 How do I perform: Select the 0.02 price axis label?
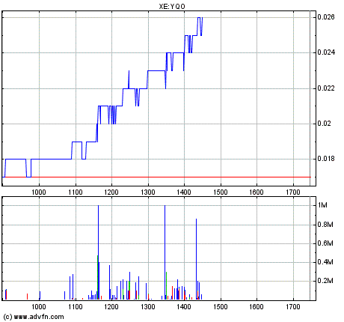tap(324, 124)
